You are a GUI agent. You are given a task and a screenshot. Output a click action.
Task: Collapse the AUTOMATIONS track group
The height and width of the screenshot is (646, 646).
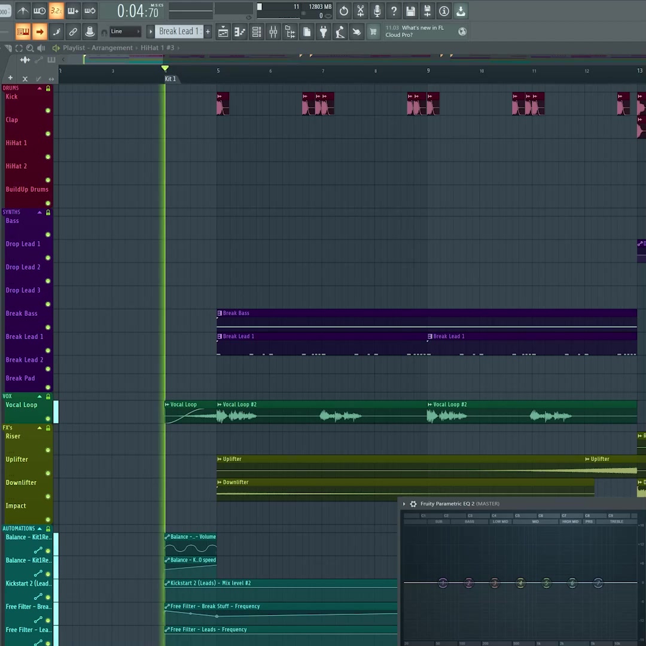39,529
